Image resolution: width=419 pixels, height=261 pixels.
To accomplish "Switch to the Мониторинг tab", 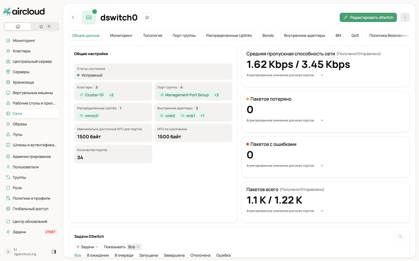I will click(x=121, y=35).
